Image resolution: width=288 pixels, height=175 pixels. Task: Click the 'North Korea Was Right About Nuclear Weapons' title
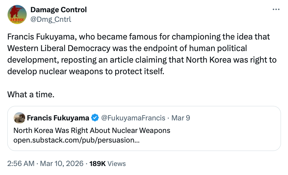click(x=92, y=131)
